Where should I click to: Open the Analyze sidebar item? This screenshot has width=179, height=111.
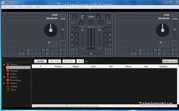coord(14,87)
